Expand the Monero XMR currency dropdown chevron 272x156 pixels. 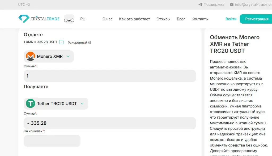[68, 56]
